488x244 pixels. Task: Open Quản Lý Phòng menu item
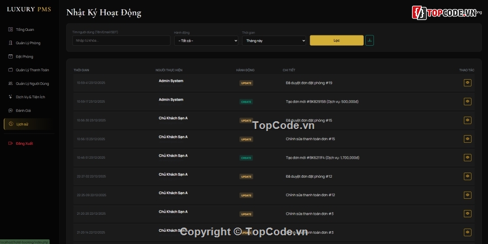(29, 43)
